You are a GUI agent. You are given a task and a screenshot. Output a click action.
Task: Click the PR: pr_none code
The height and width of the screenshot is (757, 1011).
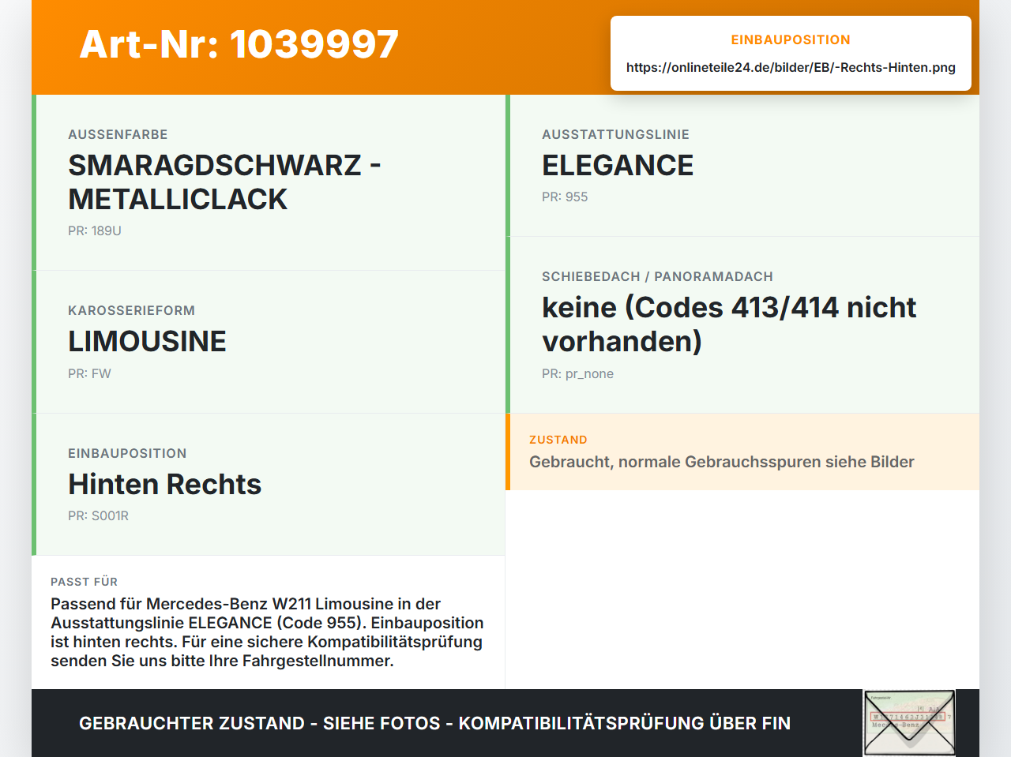(577, 373)
